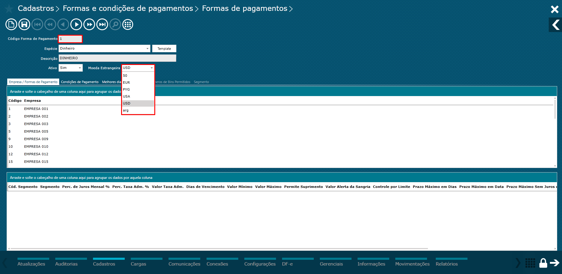Viewport: 562px width, 274px height.
Task: Toggle the Moeda Estrangeira dropdown arrow
Action: point(152,68)
